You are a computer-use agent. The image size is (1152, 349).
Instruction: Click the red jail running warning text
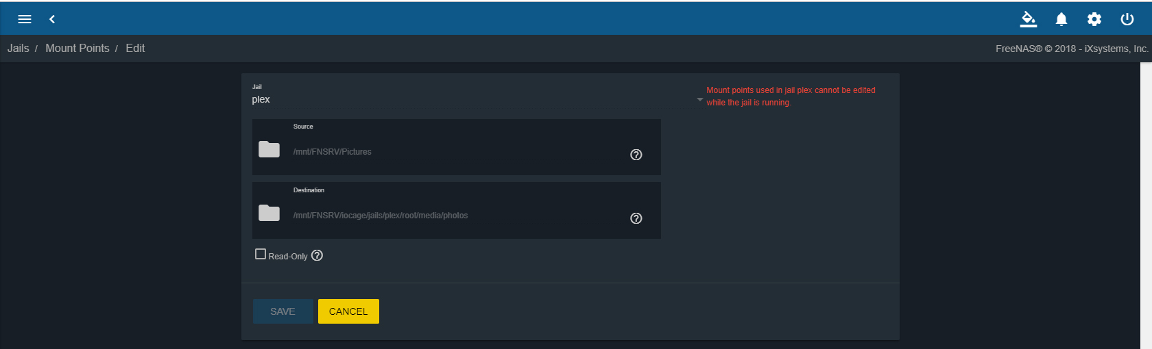tap(791, 96)
